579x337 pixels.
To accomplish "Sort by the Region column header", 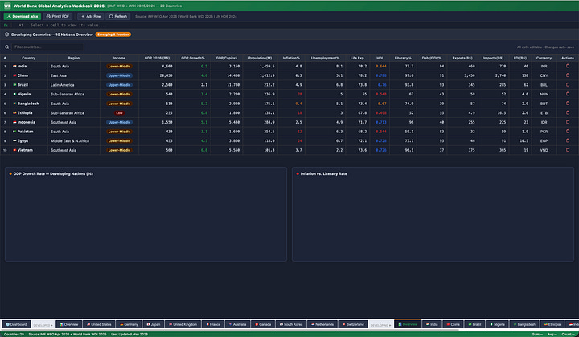I will click(x=73, y=58).
